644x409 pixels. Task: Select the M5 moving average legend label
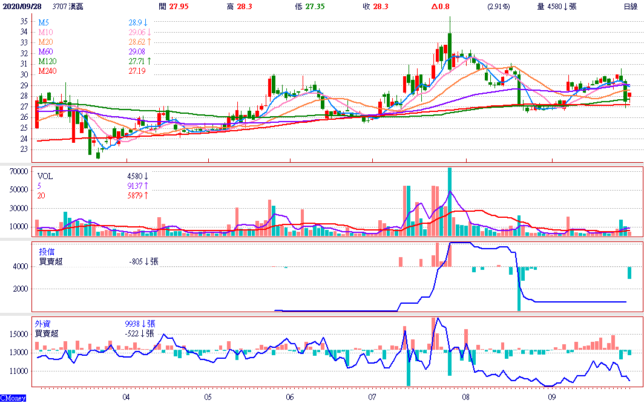pos(43,22)
